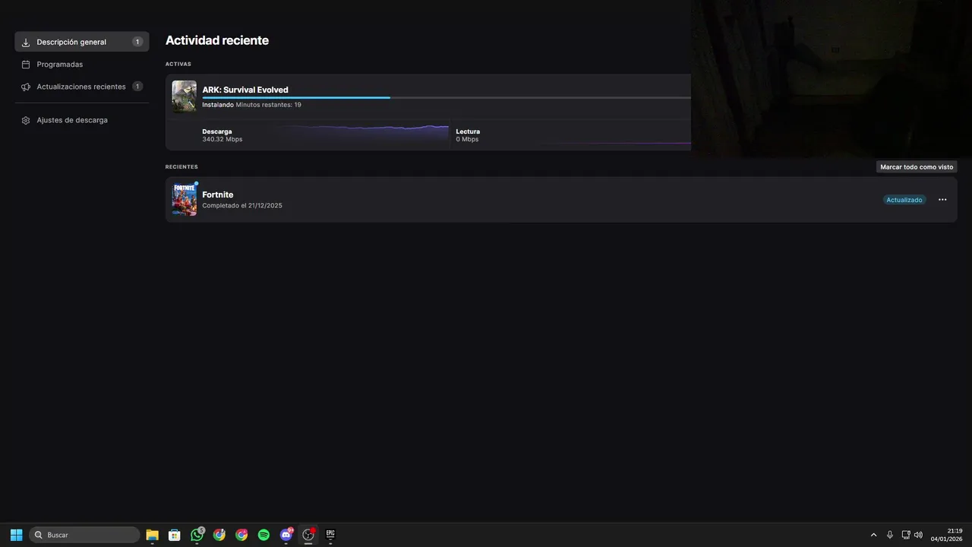This screenshot has height=547, width=972.
Task: Go to Actualizaciones recientes
Action: pyautogui.click(x=82, y=87)
